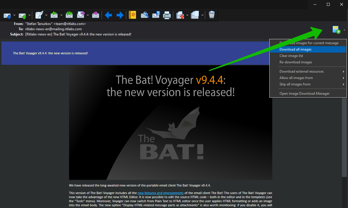Open dropdown beside new message icon

46,15
